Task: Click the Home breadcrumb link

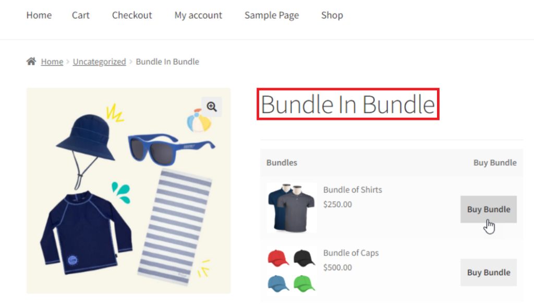Action: pyautogui.click(x=52, y=61)
